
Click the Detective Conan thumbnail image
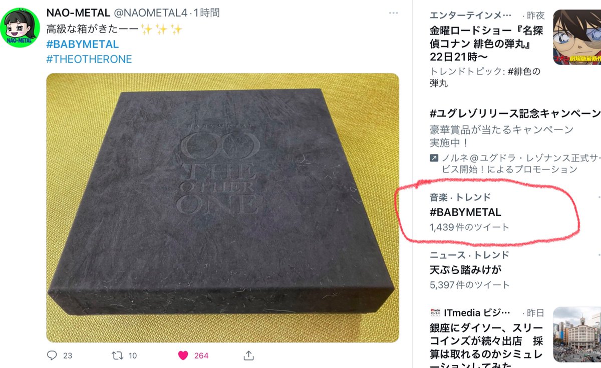tap(577, 37)
